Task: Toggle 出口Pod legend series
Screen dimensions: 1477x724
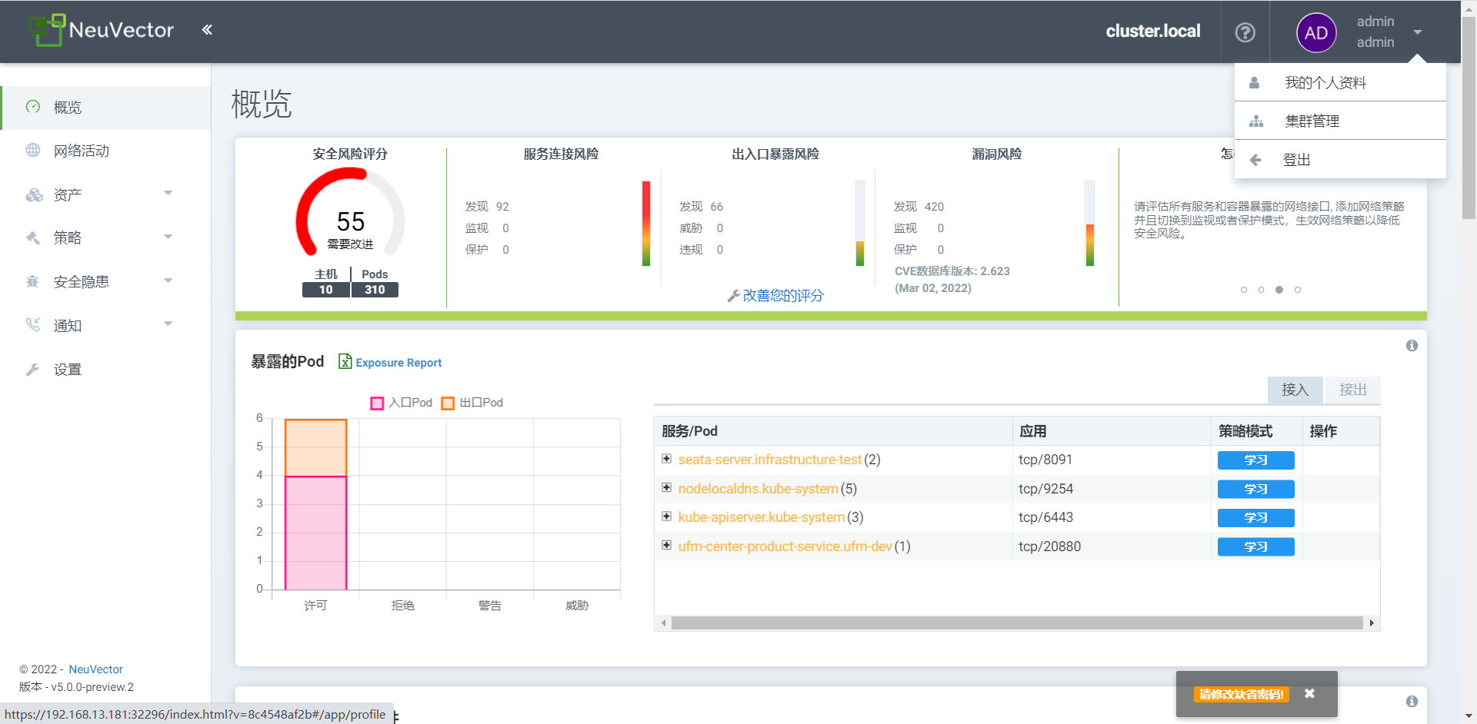Action: tap(472, 403)
